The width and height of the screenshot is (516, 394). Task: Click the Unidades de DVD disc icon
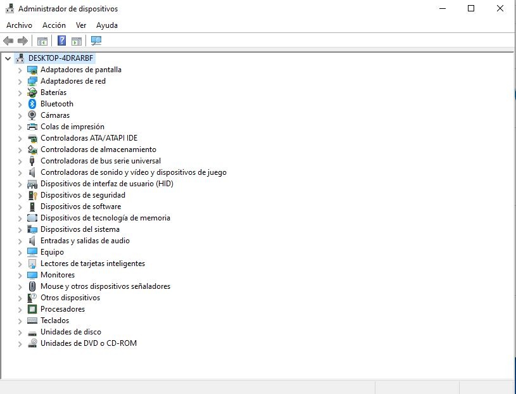tap(32, 343)
